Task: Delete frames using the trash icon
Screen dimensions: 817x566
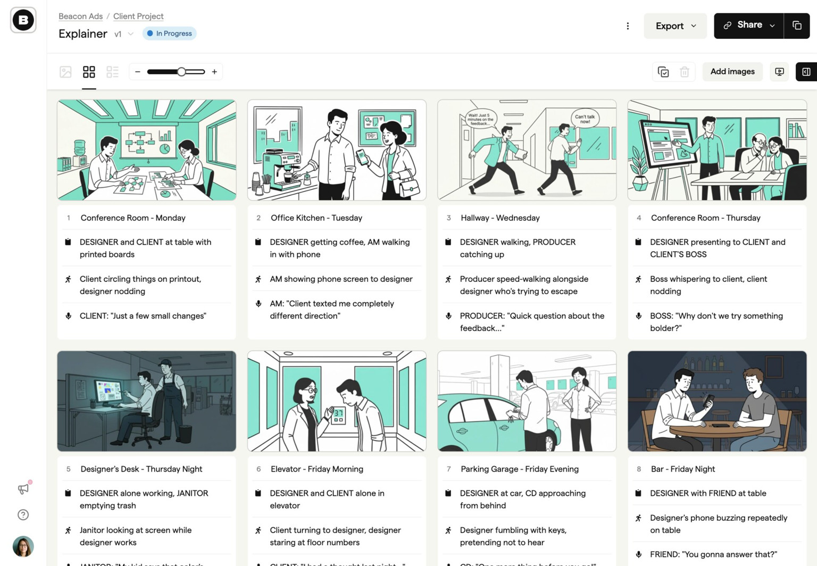Action: 685,71
